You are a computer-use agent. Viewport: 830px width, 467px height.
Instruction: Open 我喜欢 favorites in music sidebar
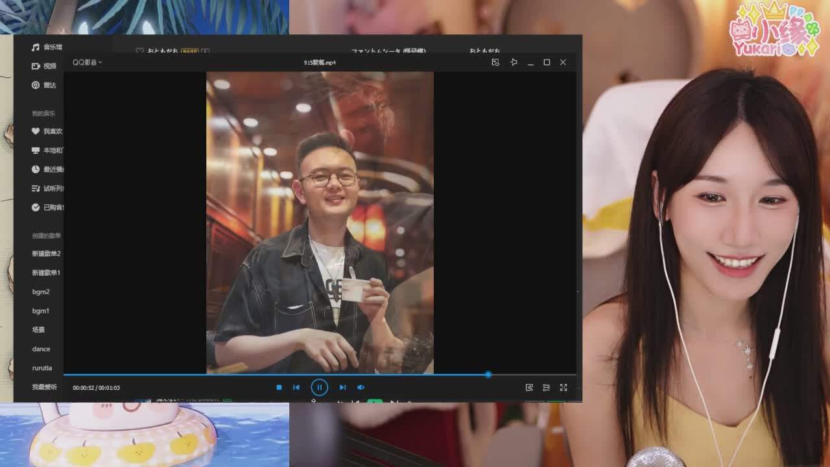[47, 131]
